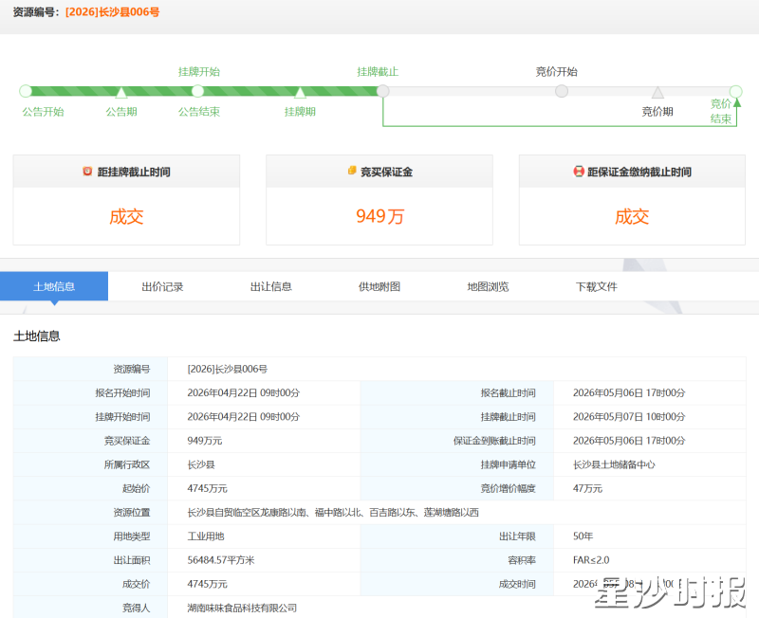
Task: Switch to the 出让信息 tab
Action: [x=271, y=287]
